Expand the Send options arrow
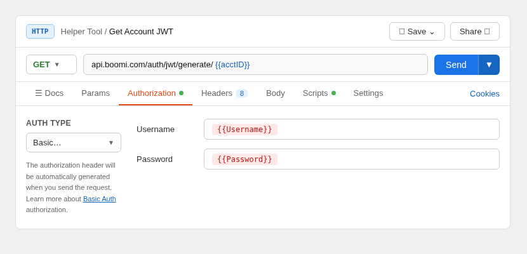 click(x=489, y=65)
